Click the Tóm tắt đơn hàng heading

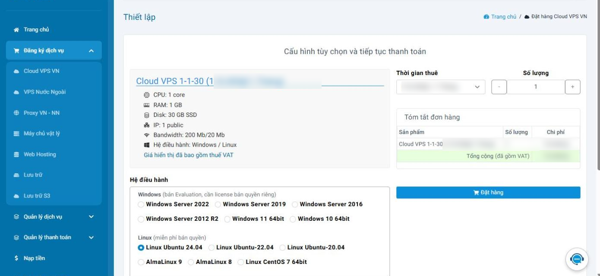pyautogui.click(x=432, y=117)
